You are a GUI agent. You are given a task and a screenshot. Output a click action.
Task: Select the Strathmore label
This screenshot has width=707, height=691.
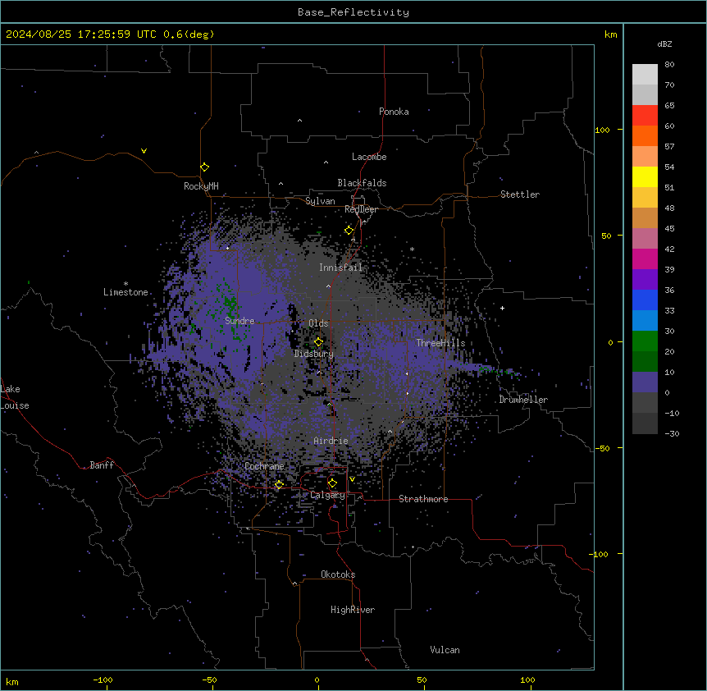pos(423,499)
